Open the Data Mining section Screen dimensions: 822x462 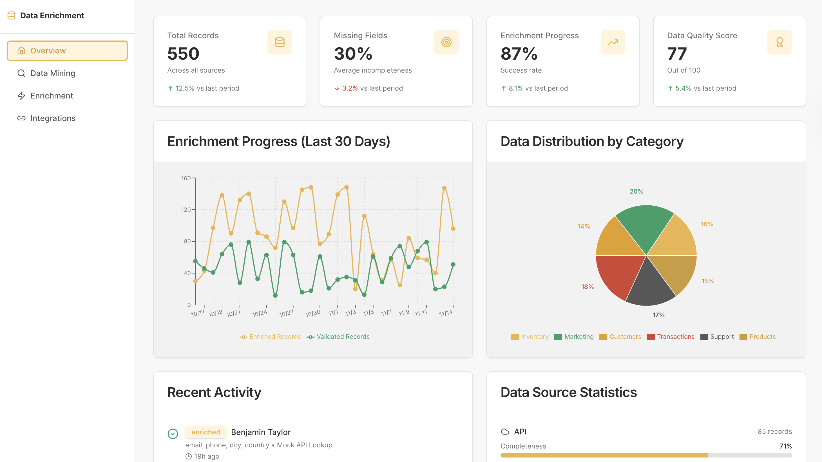click(x=52, y=73)
